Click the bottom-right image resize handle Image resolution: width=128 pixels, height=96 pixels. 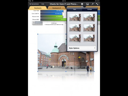click(94, 71)
